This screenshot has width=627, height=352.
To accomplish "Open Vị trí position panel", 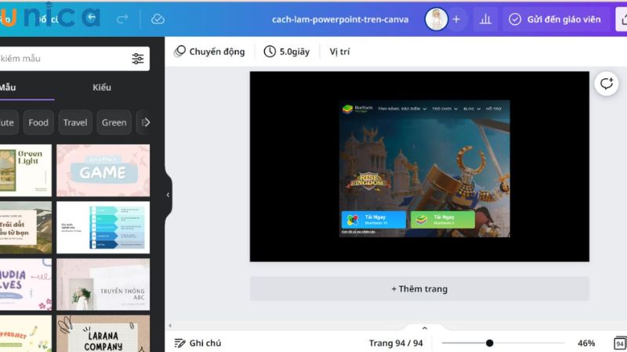I will click(x=339, y=52).
